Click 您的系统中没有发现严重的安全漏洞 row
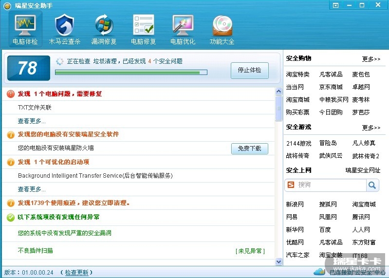 [138, 233]
